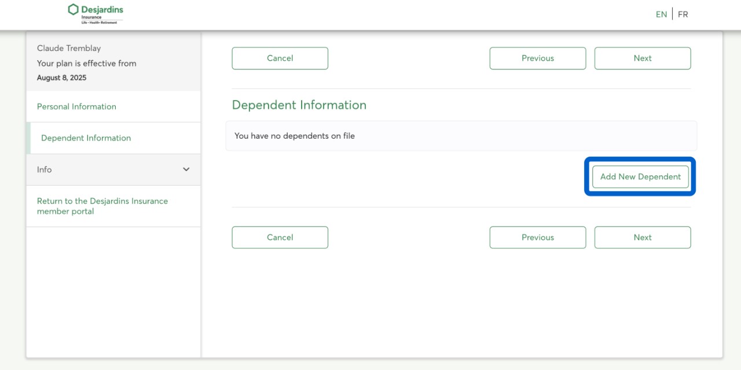The image size is (741, 370).
Task: Go forward with the top Next button
Action: pos(642,58)
